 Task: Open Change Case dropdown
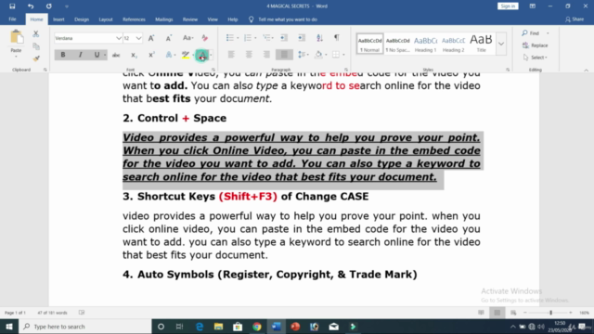pos(187,38)
